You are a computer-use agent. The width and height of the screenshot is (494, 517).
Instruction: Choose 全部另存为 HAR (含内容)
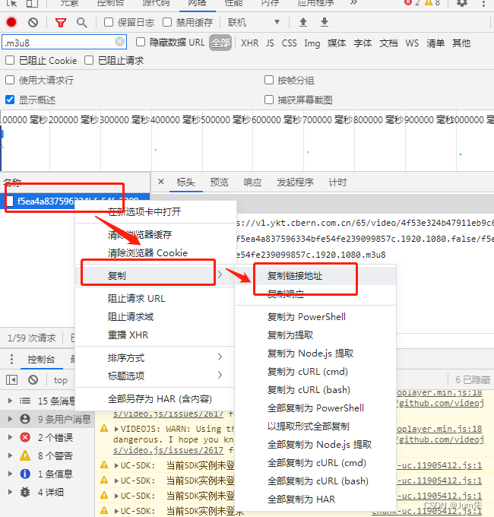[x=155, y=399]
